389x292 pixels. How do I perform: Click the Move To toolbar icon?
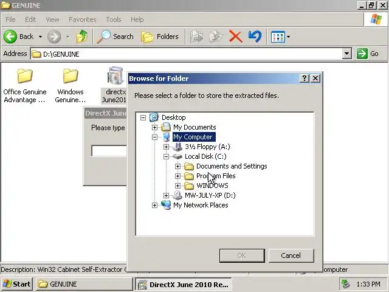pyautogui.click(x=196, y=36)
